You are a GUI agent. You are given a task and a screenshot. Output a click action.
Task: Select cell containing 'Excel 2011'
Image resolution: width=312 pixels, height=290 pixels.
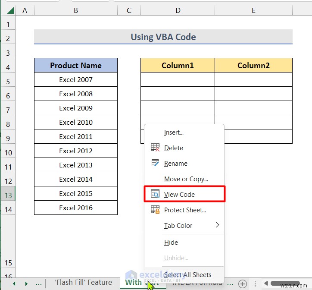click(76, 136)
